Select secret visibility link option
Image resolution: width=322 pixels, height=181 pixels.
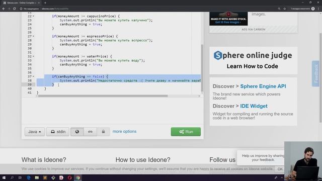90,132
